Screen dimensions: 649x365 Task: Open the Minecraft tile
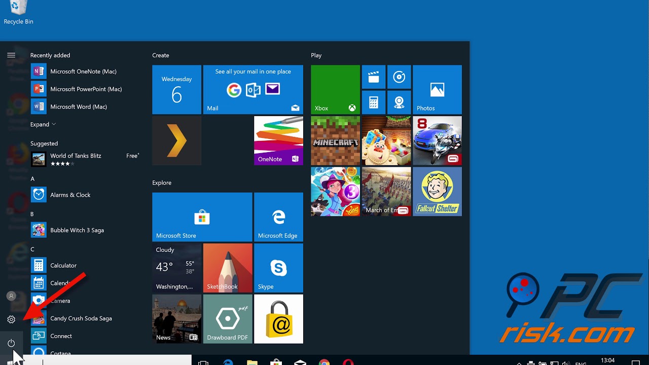335,140
